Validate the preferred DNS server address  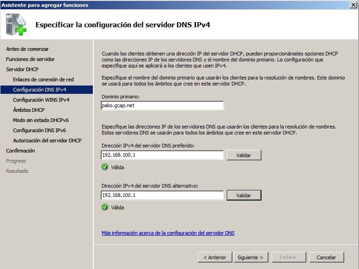(244, 155)
